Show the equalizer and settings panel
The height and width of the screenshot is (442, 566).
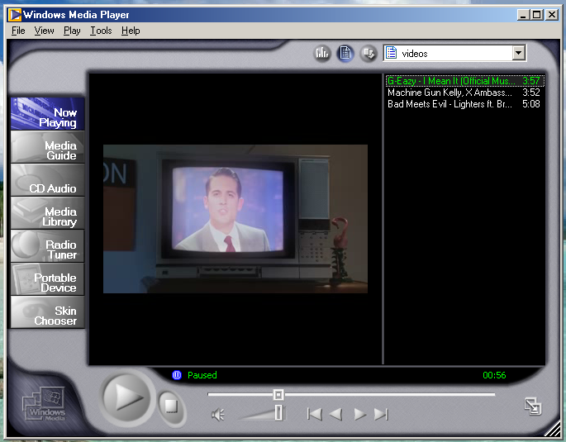click(x=322, y=54)
